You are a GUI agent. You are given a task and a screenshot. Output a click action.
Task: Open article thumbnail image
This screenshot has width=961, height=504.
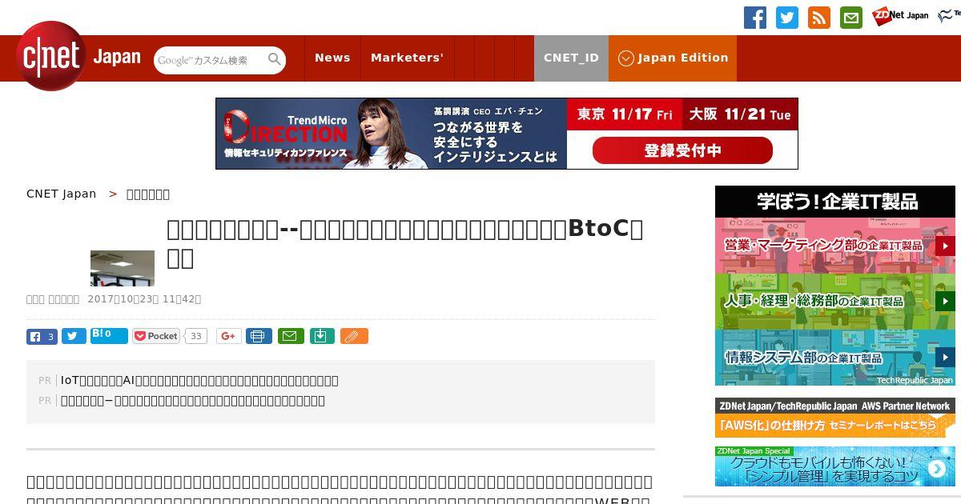(x=123, y=268)
